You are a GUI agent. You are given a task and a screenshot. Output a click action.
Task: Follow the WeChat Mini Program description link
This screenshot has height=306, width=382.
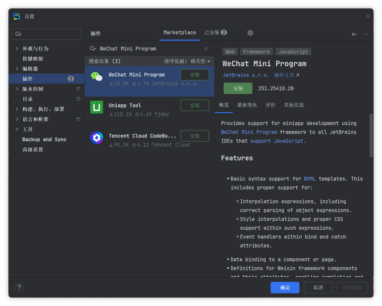(x=249, y=132)
